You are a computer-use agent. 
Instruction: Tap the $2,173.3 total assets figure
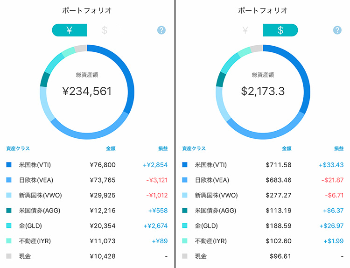click(263, 91)
